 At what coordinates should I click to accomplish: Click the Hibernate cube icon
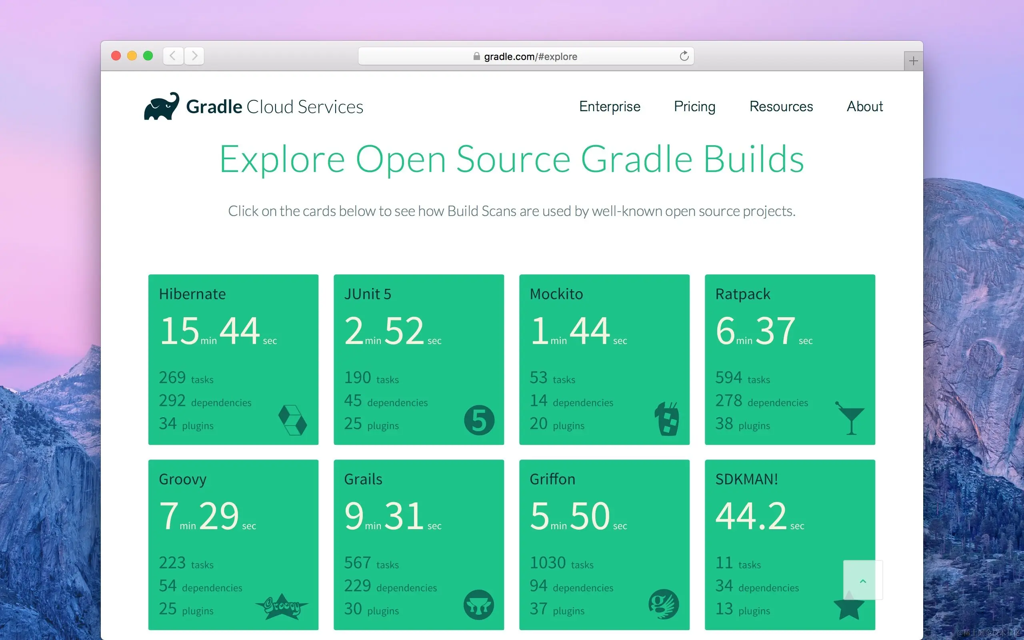[x=293, y=420]
